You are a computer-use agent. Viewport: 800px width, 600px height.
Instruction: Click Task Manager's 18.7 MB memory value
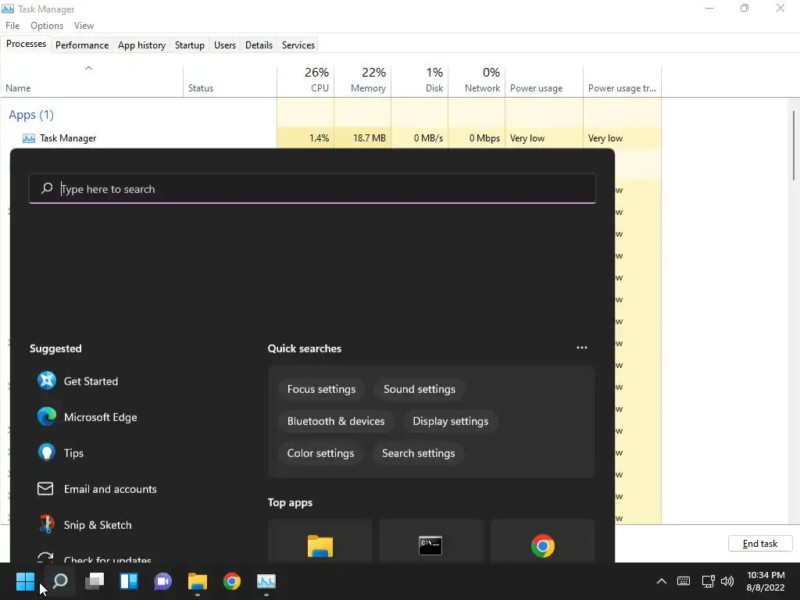point(370,138)
